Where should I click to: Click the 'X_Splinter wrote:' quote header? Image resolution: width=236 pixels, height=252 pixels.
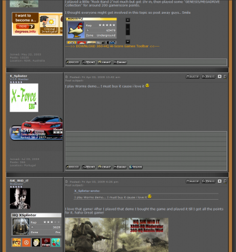pos(87,191)
